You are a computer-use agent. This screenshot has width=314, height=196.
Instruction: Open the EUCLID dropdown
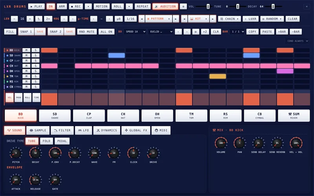pos(161,32)
